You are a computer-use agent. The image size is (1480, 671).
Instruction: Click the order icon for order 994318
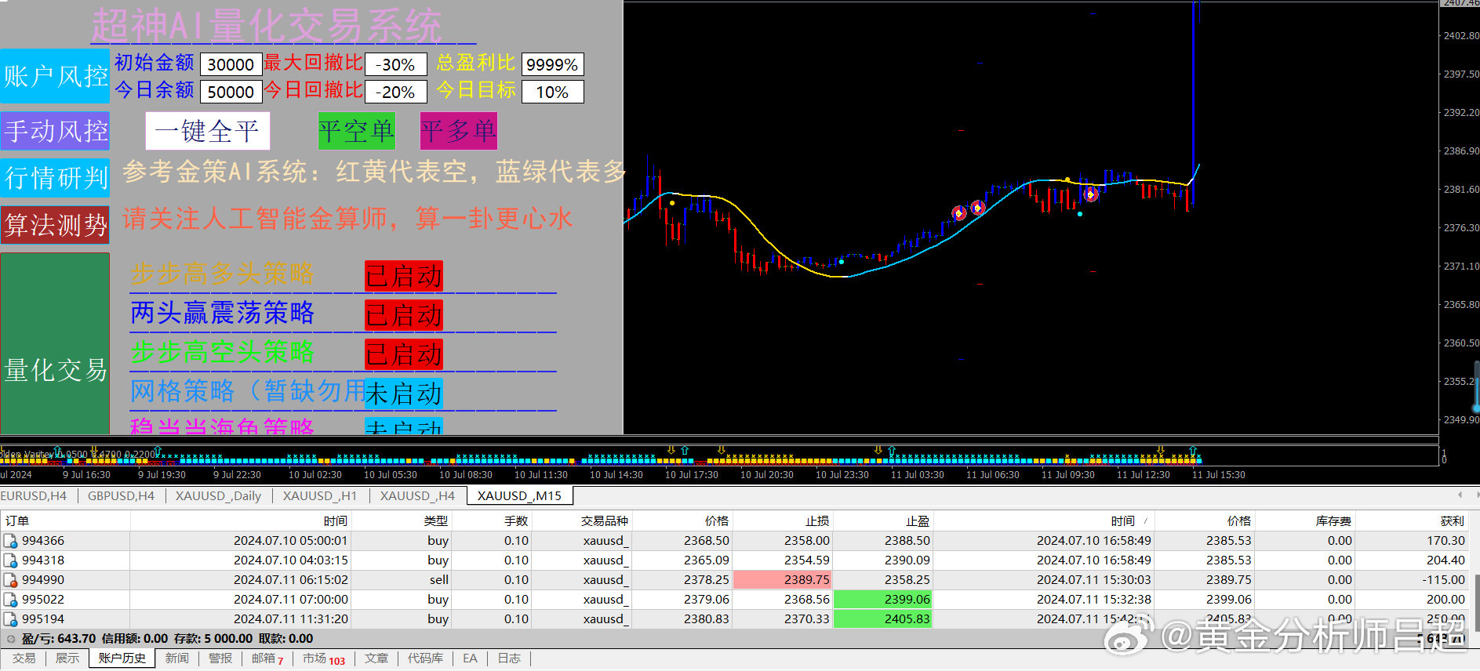(10, 560)
